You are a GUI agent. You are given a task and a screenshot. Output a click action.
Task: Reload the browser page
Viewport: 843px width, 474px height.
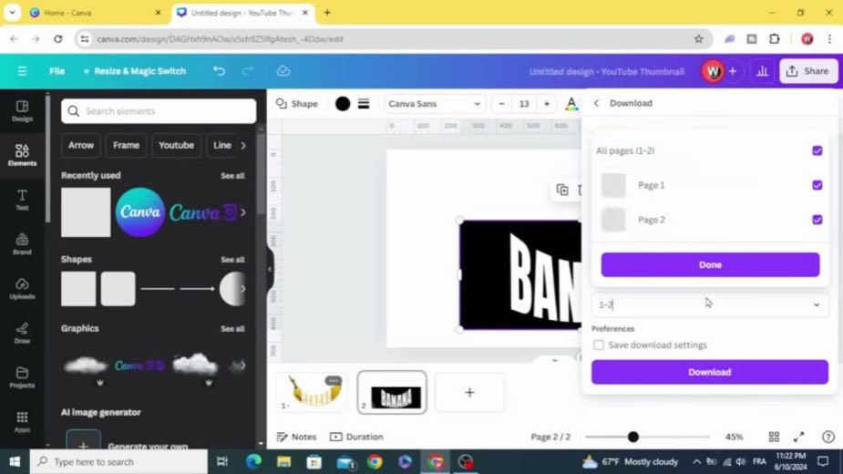click(x=58, y=38)
